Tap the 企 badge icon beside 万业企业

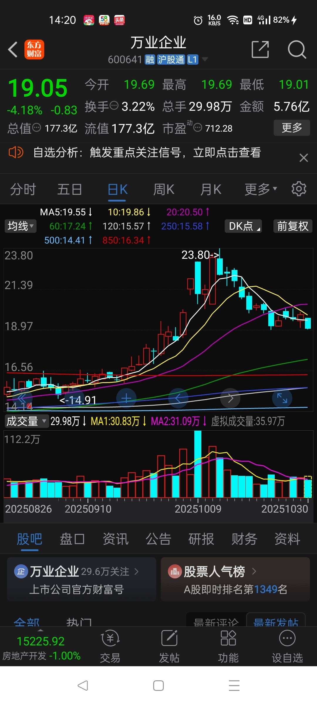21,571
